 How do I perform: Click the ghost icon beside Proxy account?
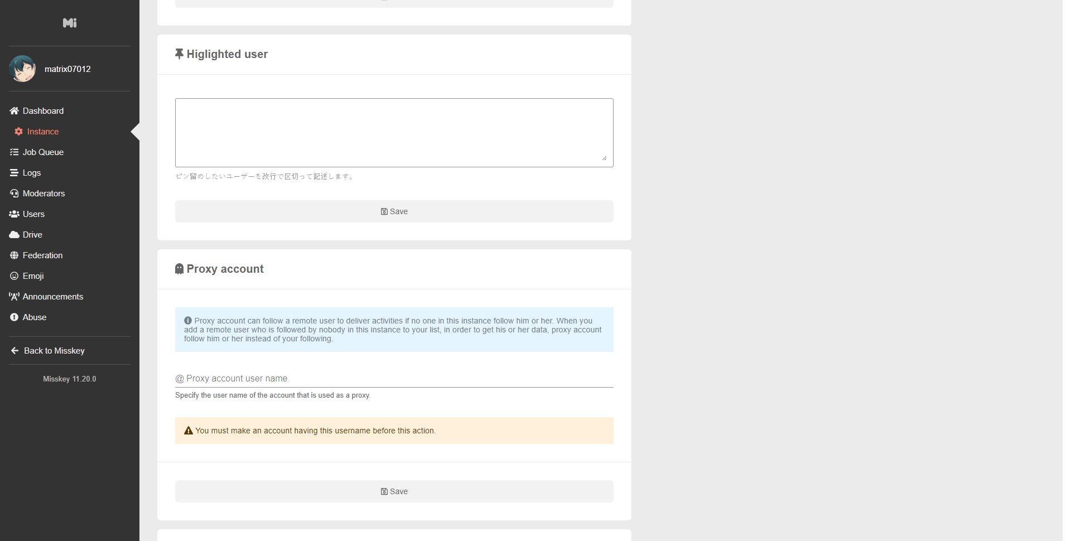[179, 269]
